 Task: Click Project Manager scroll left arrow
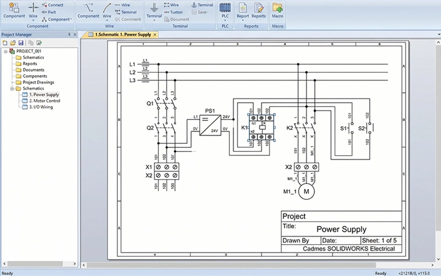(x=4, y=264)
